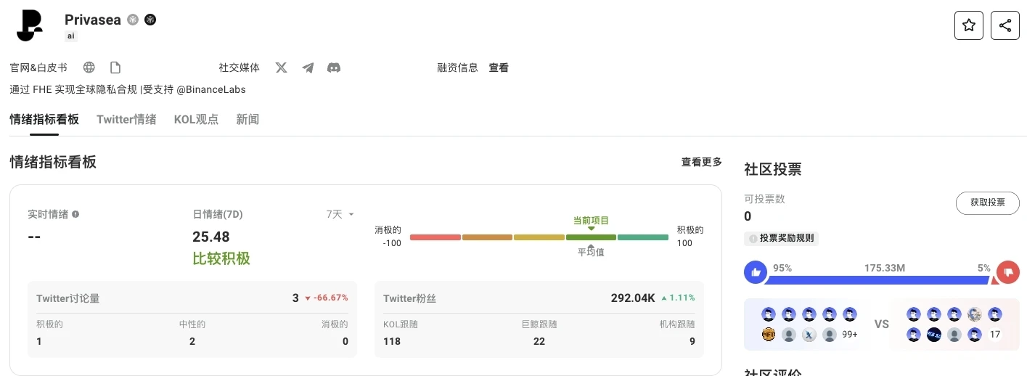This screenshot has height=376, width=1027.
Task: Open the whitepaper document icon
Action: click(115, 68)
